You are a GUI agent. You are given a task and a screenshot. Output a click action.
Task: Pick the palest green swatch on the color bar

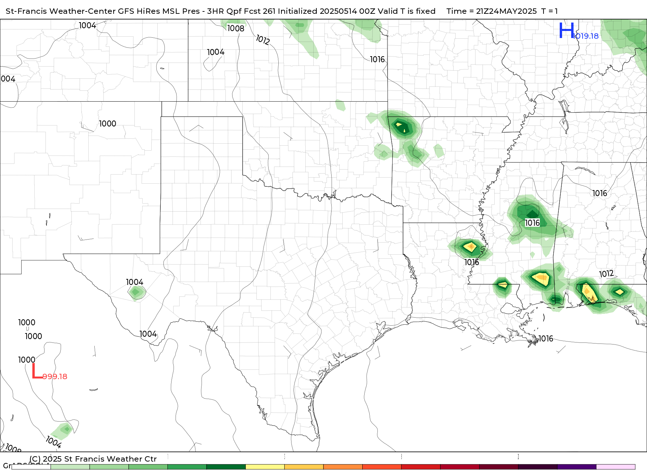click(70, 467)
